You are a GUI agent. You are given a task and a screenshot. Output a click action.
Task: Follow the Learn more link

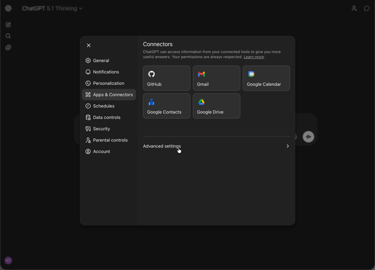[253, 57]
